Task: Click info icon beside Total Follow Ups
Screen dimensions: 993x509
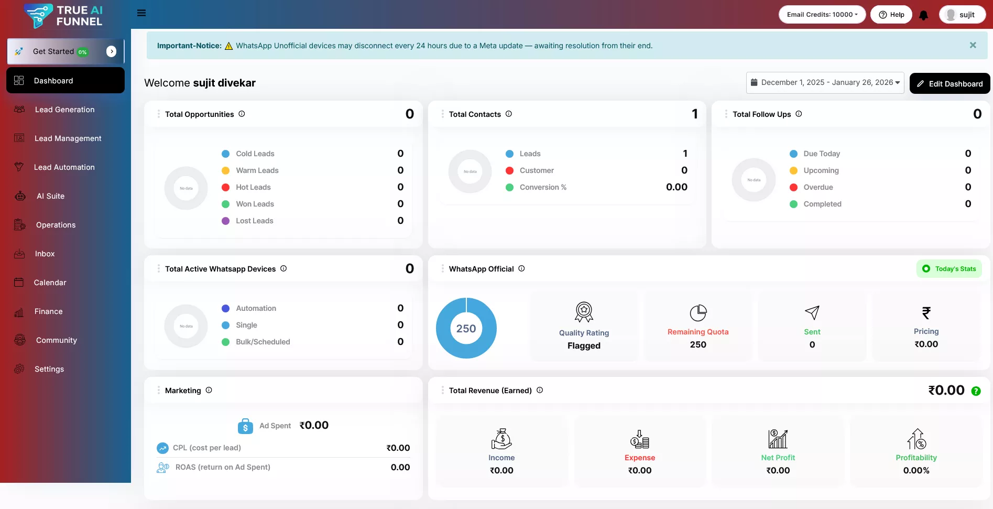Action: click(x=799, y=114)
